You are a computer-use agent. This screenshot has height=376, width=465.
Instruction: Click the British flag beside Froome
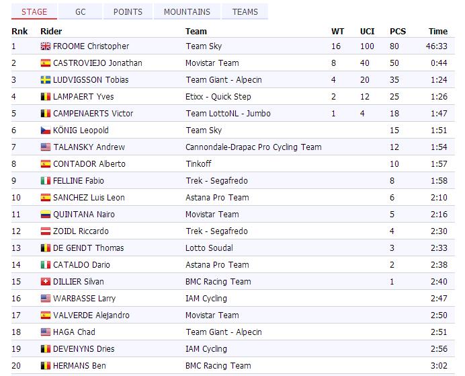click(46, 46)
